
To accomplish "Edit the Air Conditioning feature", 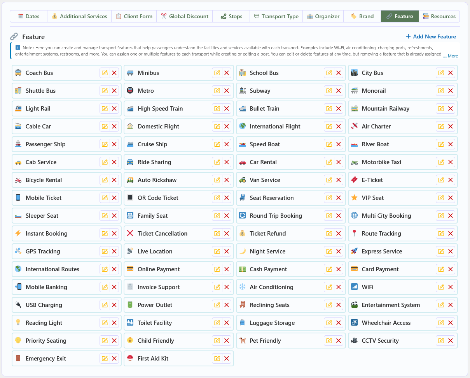I will coord(329,287).
